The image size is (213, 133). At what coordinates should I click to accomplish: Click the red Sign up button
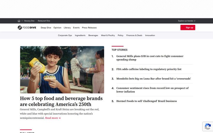pos(188,27)
